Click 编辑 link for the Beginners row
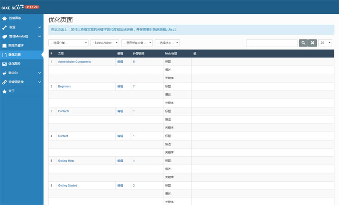The width and height of the screenshot is (339, 205). coord(120,86)
